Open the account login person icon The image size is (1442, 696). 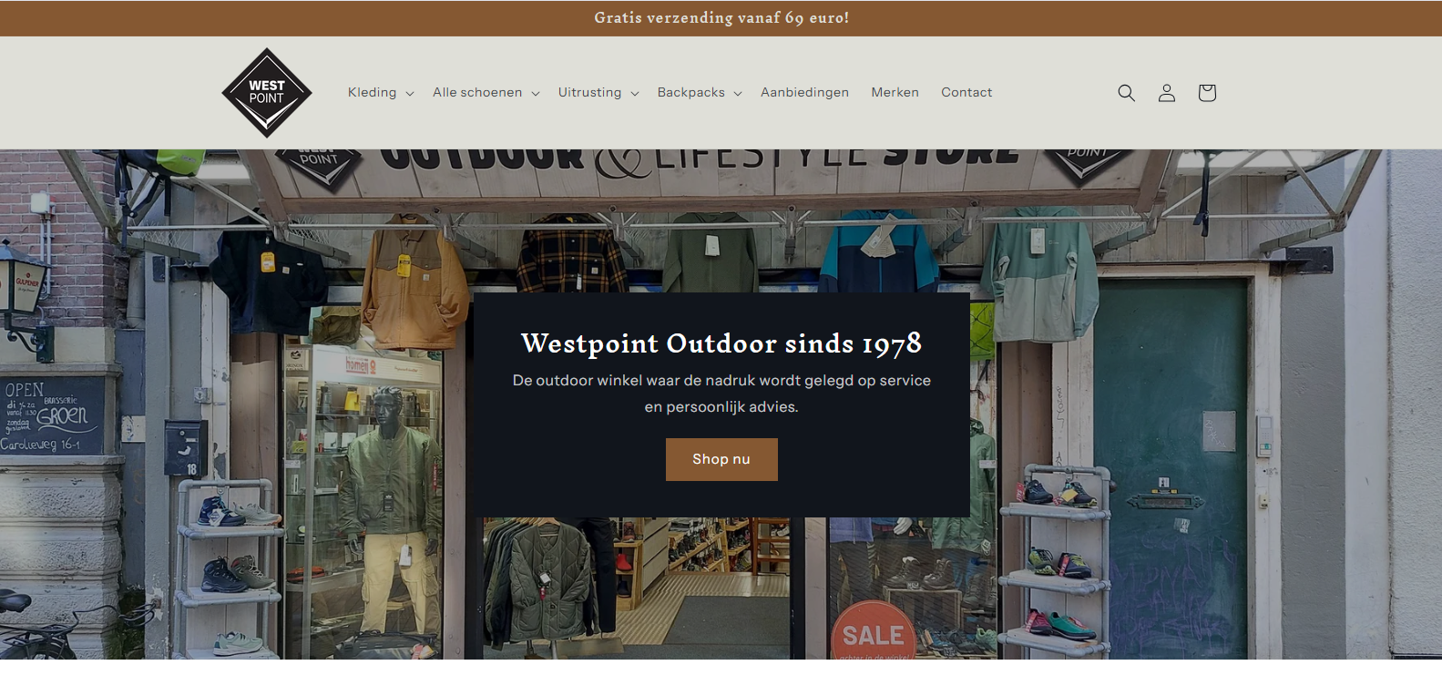click(1166, 93)
